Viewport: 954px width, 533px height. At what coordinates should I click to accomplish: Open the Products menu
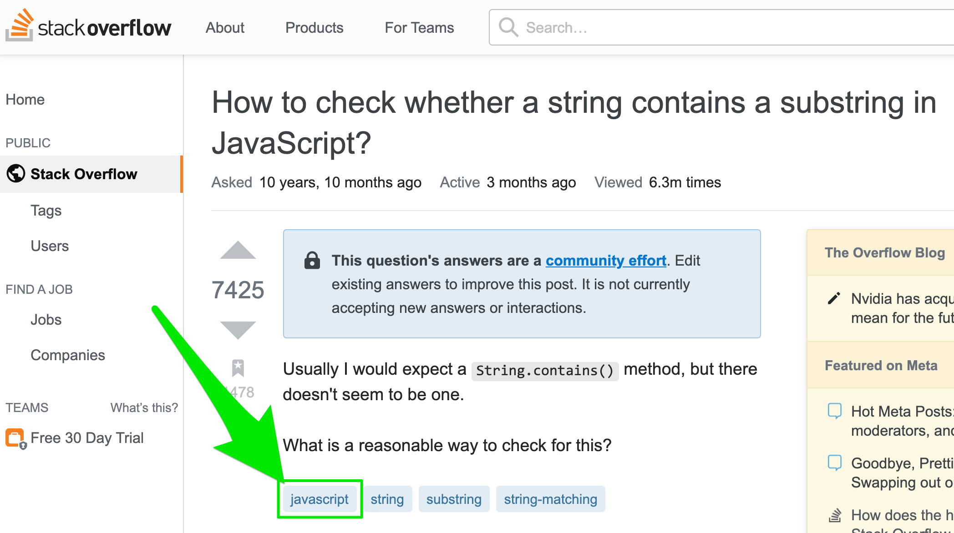point(315,28)
